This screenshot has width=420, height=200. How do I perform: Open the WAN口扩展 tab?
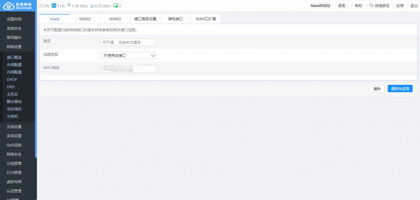205,19
